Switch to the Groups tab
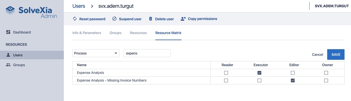The height and width of the screenshot is (101, 351). 116,33
